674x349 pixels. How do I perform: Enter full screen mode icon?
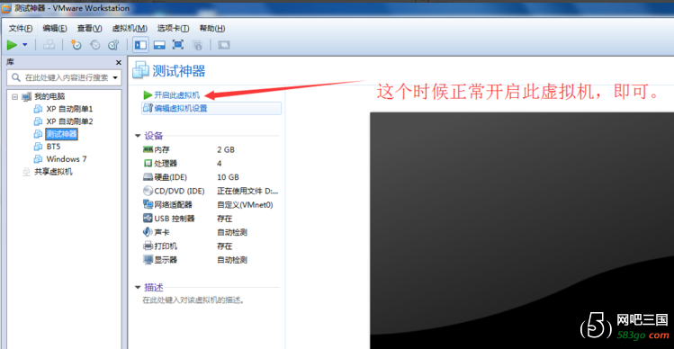pos(178,45)
